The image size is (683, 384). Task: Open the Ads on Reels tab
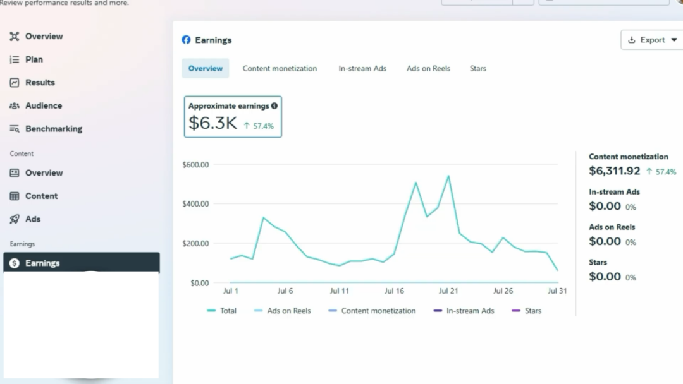(x=428, y=68)
